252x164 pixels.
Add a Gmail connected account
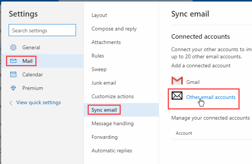coord(193,82)
